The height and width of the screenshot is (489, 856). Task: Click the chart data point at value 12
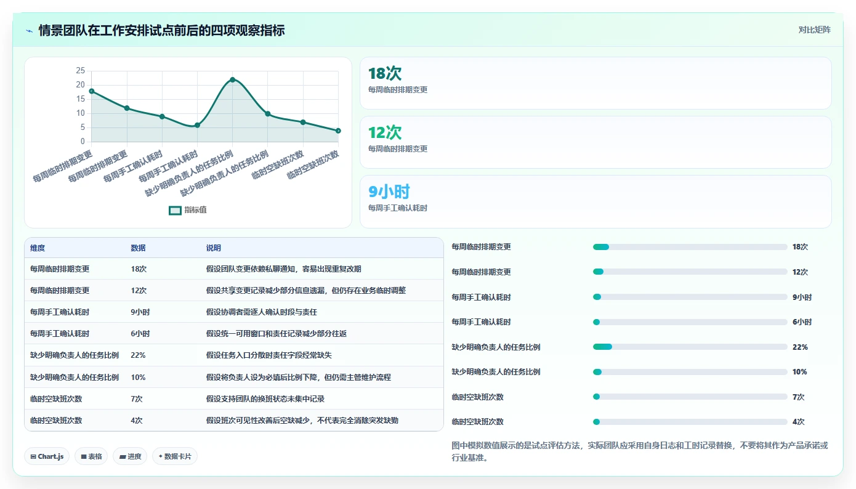(127, 108)
